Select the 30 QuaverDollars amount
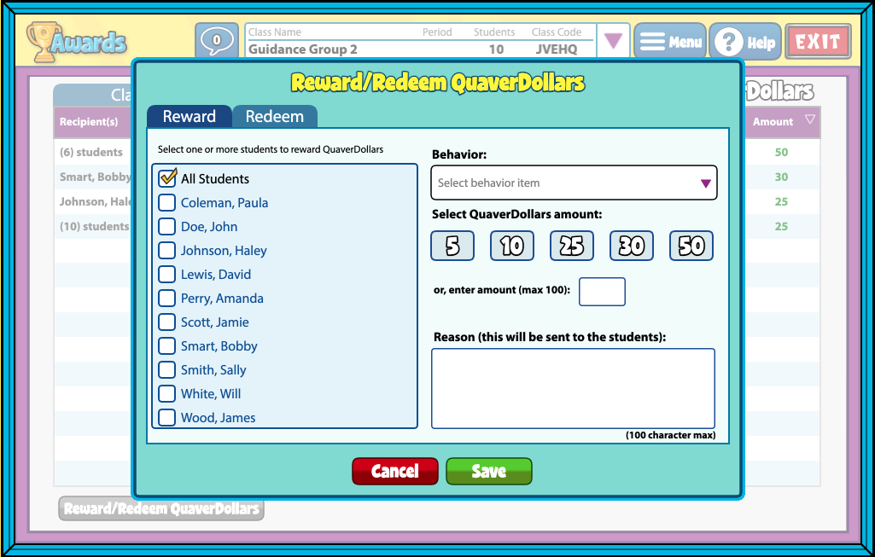Screen dimensions: 875x557 [x=632, y=246]
